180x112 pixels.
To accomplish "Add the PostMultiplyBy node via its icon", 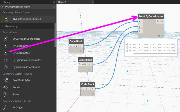I will (x=6, y=80).
